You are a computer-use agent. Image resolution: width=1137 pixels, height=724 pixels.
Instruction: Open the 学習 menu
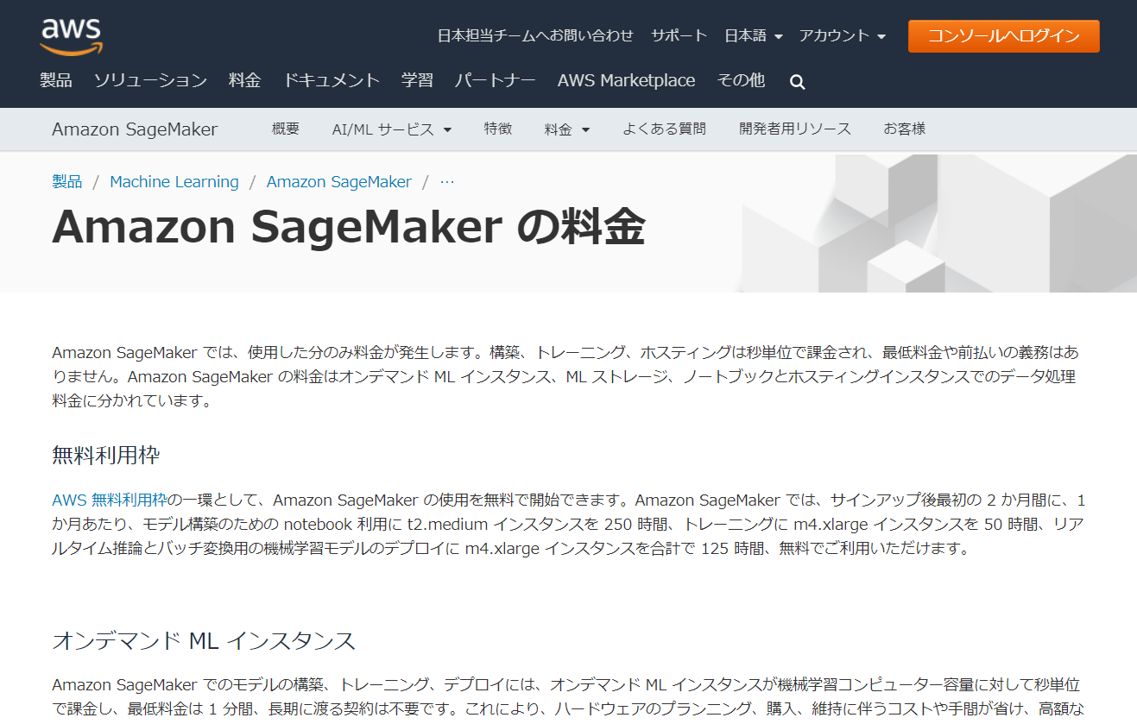tap(418, 80)
